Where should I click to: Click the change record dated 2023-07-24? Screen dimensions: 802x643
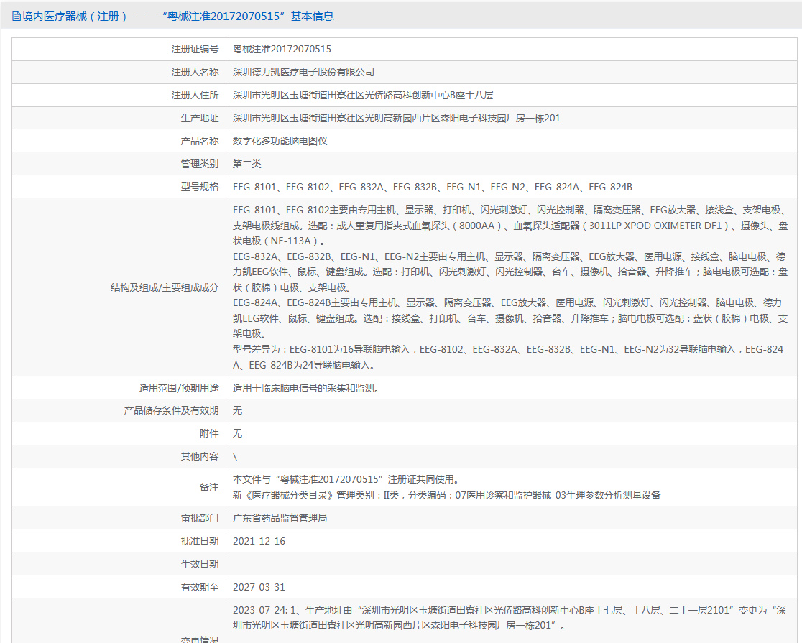click(x=510, y=618)
